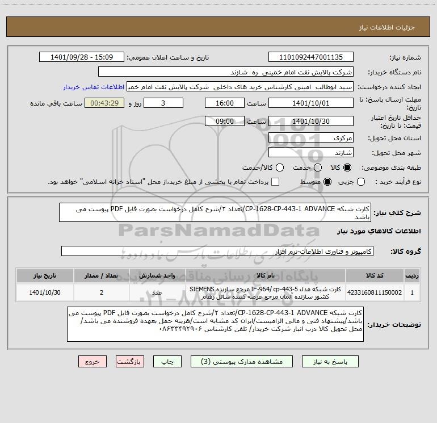Click the table date cell 1401/10/30
This screenshot has height=423, width=437.
point(45,292)
